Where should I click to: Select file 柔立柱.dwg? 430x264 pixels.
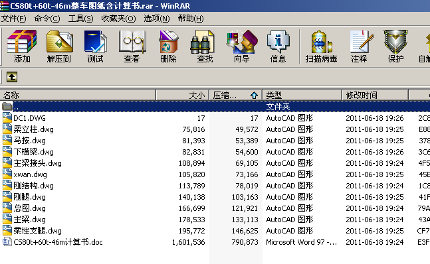(x=33, y=129)
